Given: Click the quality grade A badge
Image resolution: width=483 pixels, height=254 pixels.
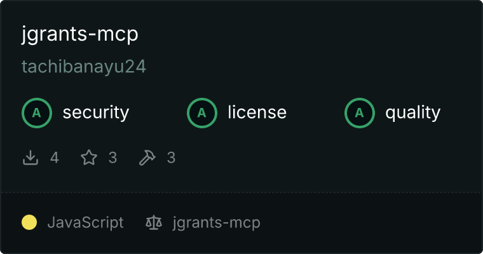Looking at the screenshot, I should click(x=360, y=113).
